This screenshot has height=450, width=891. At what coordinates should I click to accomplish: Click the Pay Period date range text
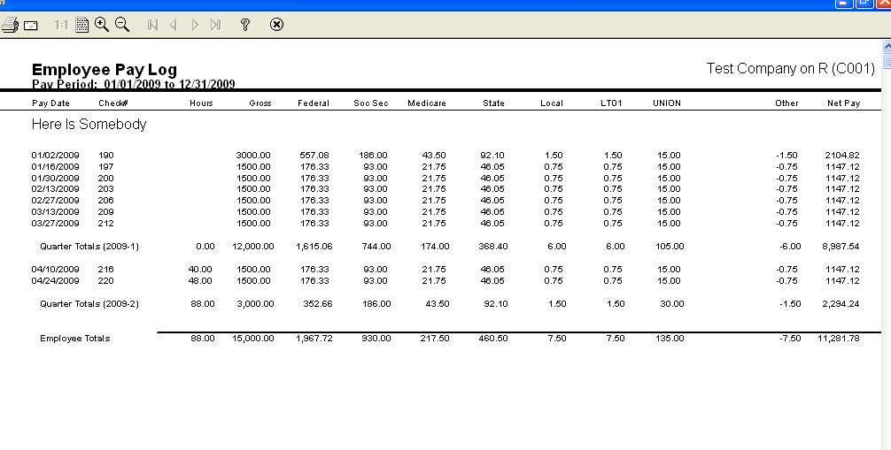click(x=134, y=85)
